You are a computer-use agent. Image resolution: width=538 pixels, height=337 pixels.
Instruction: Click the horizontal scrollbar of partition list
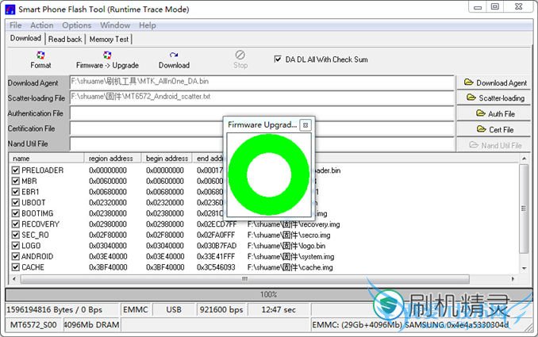(262, 279)
